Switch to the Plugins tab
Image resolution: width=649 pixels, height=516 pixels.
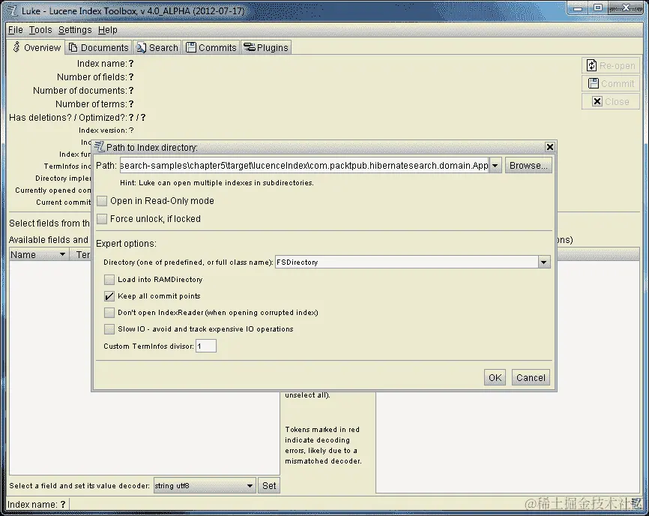tap(266, 47)
